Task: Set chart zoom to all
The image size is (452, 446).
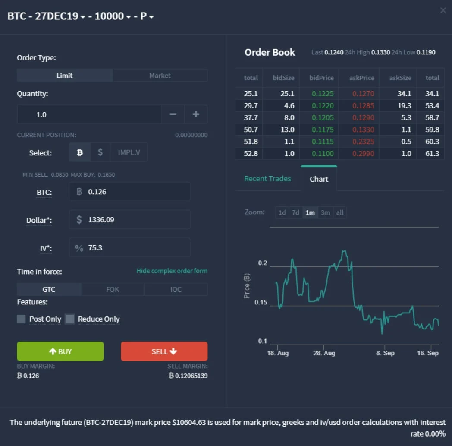Action: tap(340, 212)
